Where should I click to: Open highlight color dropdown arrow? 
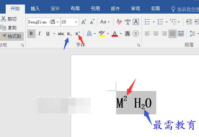click(x=108, y=34)
